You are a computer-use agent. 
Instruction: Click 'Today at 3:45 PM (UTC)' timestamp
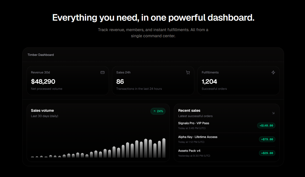pos(192,128)
